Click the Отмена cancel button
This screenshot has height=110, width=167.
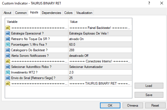pos(133,106)
